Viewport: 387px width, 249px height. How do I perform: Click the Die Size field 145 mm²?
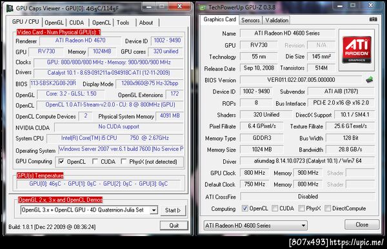tap(321, 57)
